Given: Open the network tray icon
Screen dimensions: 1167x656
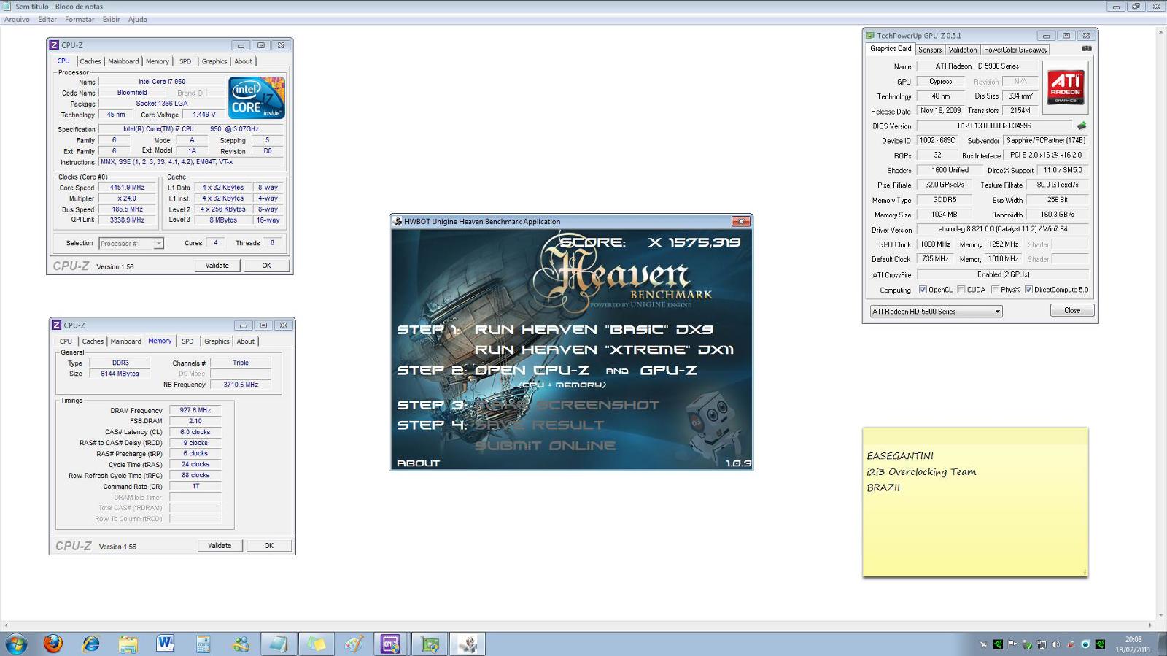Looking at the screenshot, I should point(1042,644).
